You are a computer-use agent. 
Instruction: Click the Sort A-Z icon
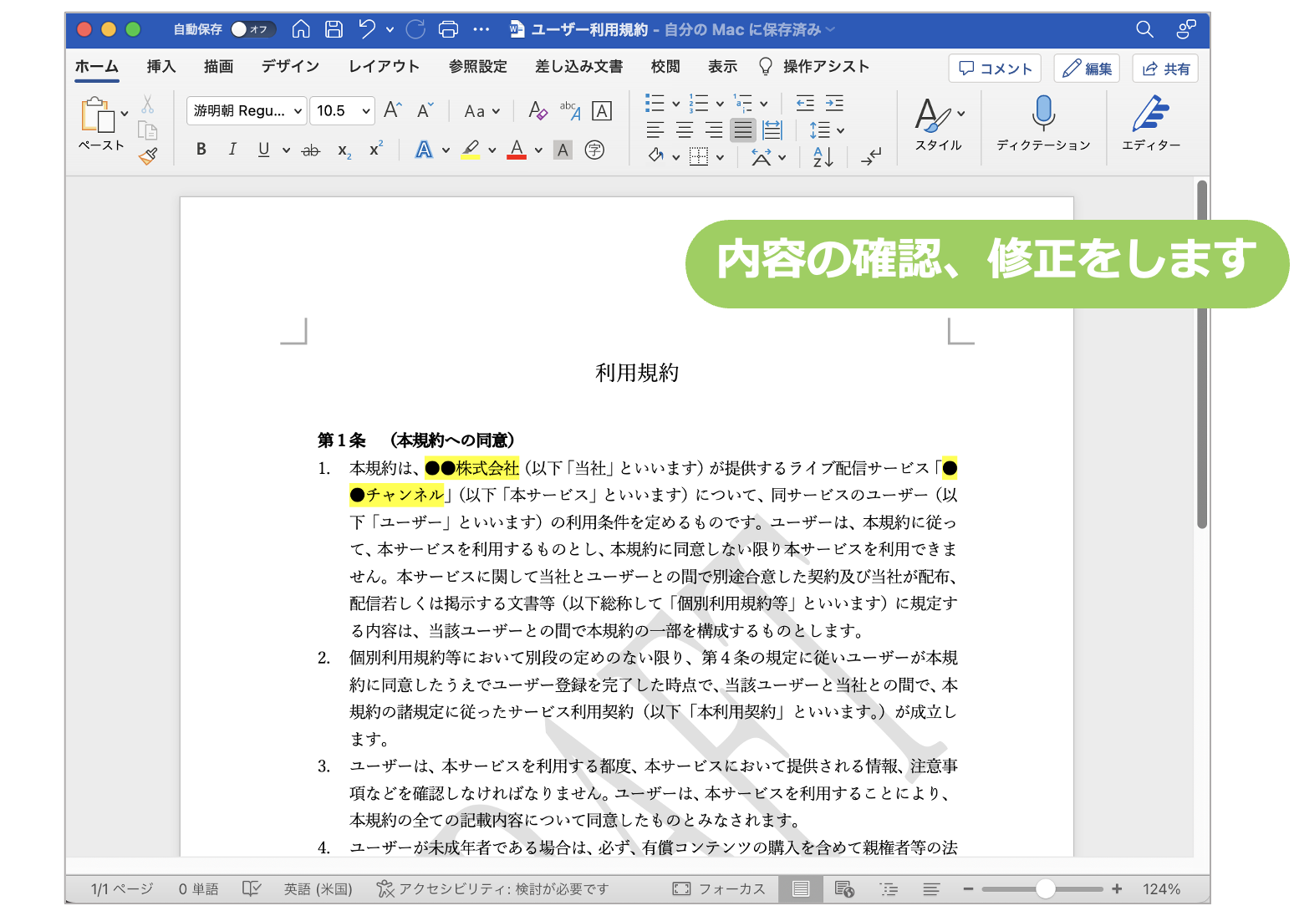(823, 156)
